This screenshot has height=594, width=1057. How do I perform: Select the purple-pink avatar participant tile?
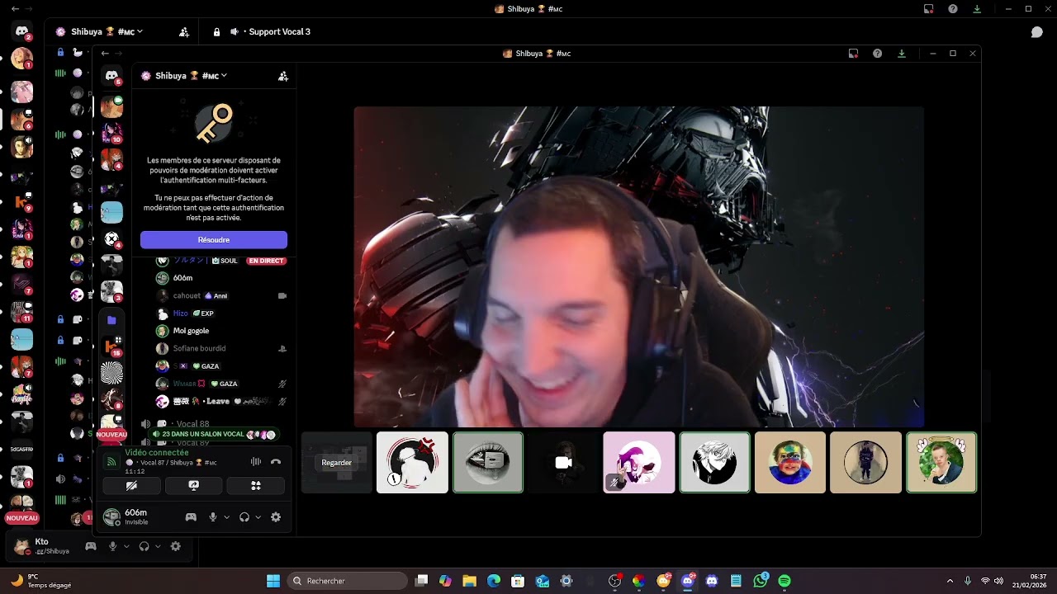coord(639,463)
